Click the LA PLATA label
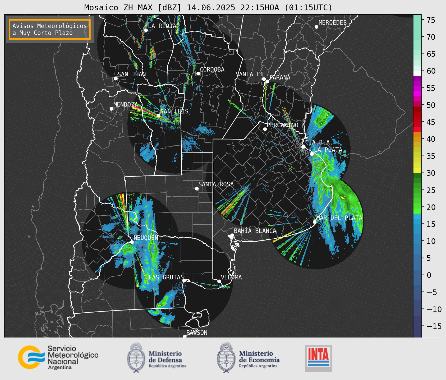 (328, 150)
